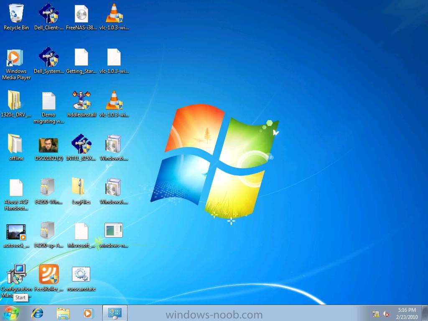Open the network status tray icon
Screen dimensions: 428x321
(376, 313)
